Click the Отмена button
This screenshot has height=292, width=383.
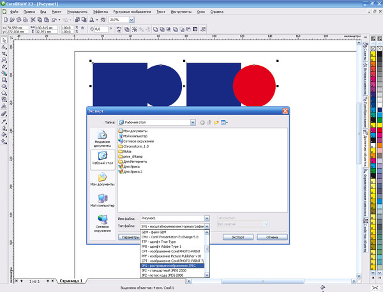click(272, 237)
